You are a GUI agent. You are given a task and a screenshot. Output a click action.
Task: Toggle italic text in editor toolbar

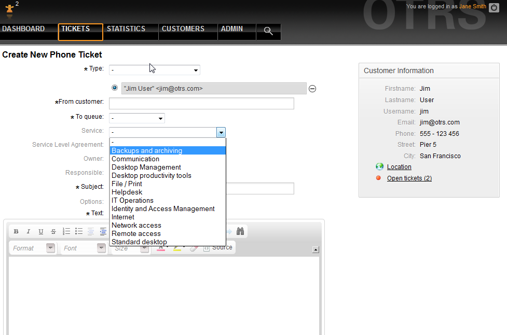tap(28, 232)
